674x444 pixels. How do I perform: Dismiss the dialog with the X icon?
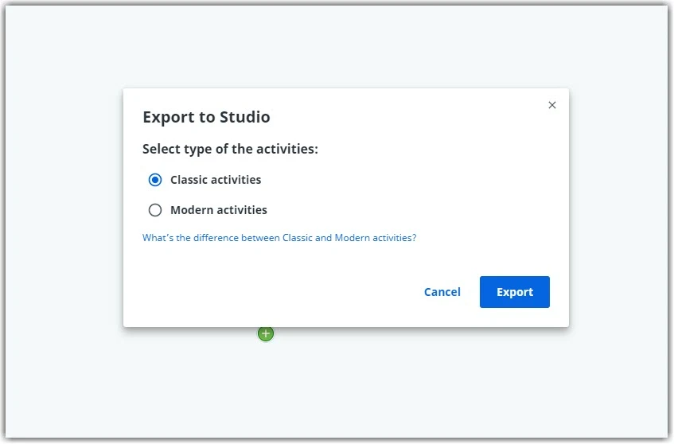[x=552, y=105]
